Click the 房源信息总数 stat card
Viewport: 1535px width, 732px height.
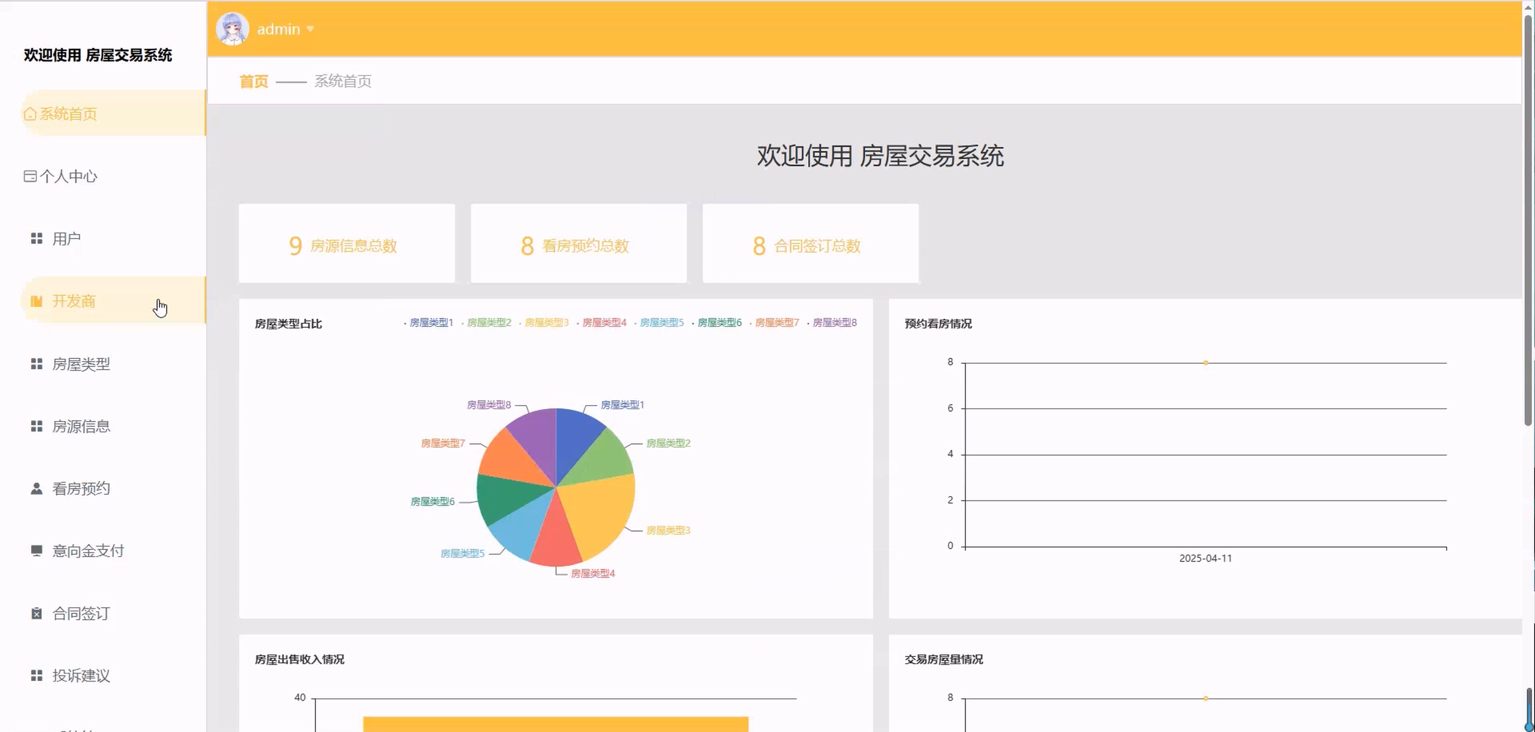347,244
